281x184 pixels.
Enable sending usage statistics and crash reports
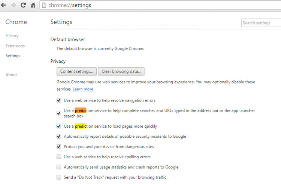pyautogui.click(x=59, y=167)
